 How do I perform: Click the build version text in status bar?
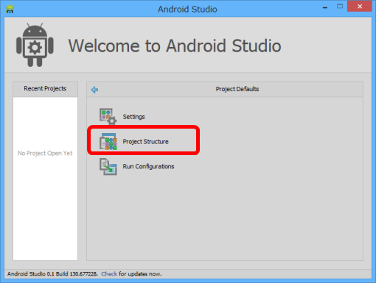click(x=52, y=273)
